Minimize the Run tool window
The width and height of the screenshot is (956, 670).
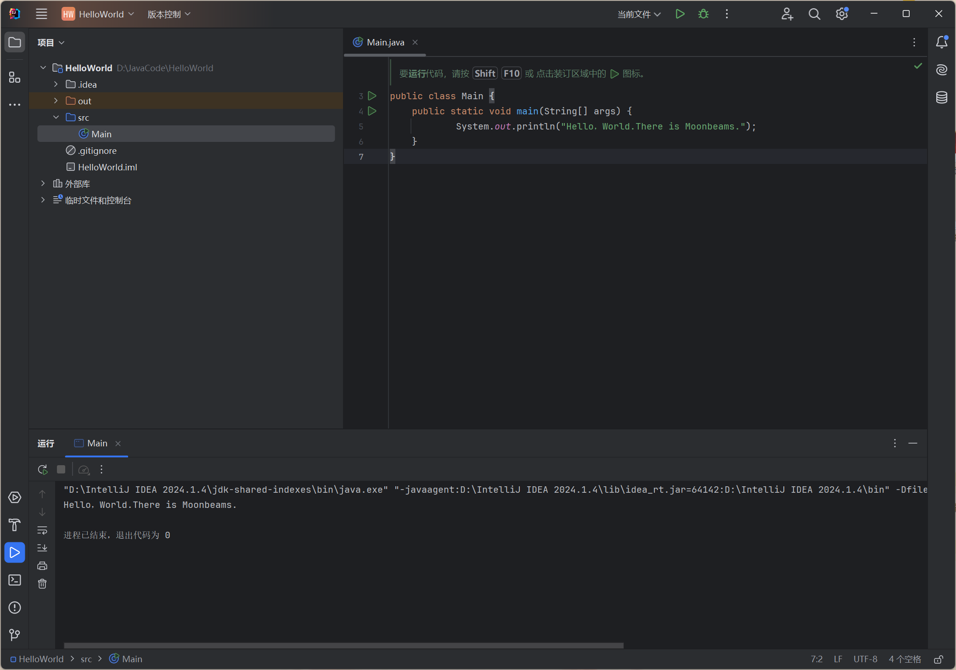point(913,443)
